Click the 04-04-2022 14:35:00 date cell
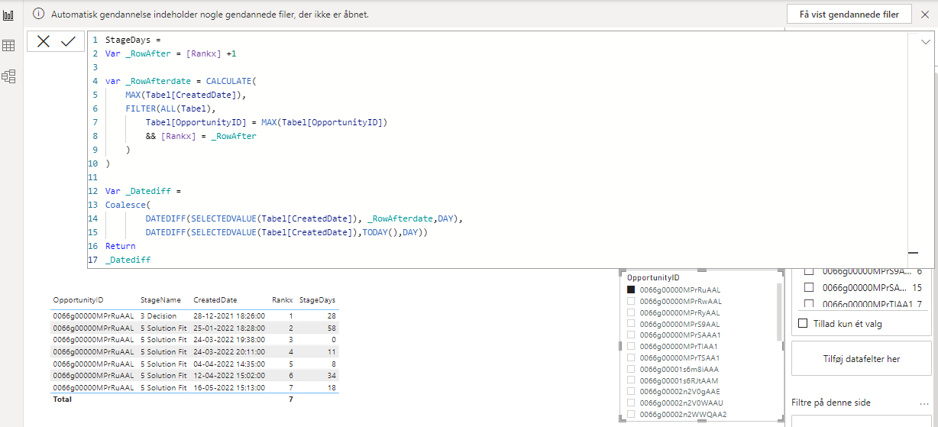Screen dimensions: 938x427 pos(229,364)
